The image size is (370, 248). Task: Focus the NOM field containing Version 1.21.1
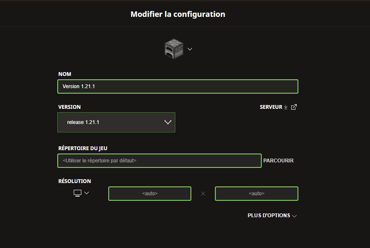tap(178, 86)
